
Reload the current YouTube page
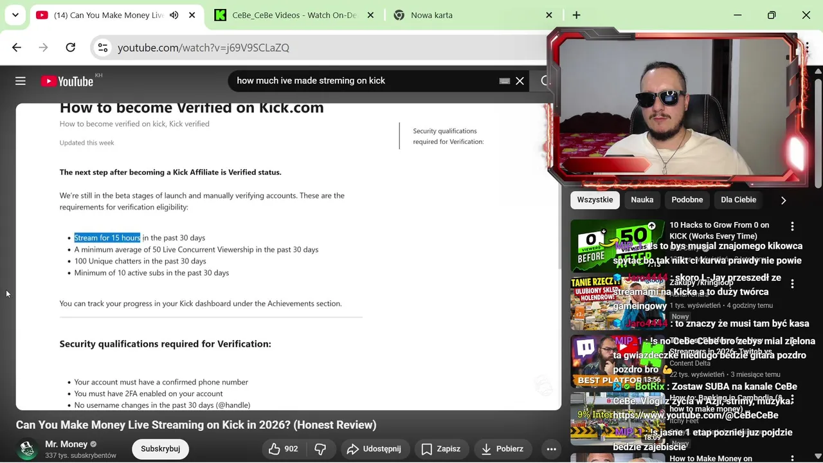pyautogui.click(x=71, y=48)
